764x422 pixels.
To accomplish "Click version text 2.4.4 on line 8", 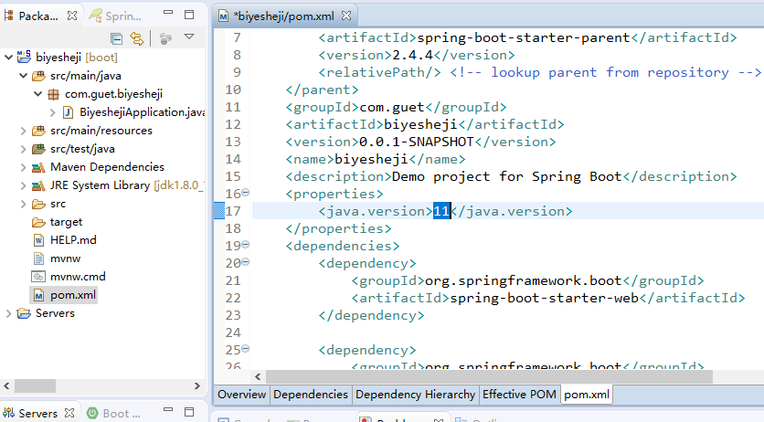I will 413,55.
